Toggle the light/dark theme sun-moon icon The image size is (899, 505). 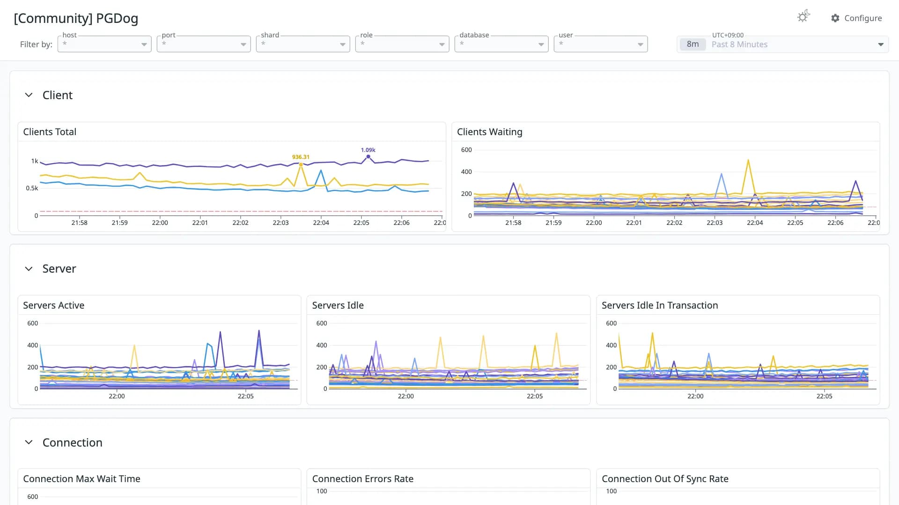[x=803, y=17]
